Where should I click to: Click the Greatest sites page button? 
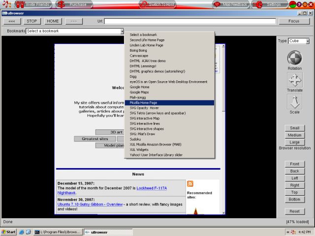click(x=95, y=139)
